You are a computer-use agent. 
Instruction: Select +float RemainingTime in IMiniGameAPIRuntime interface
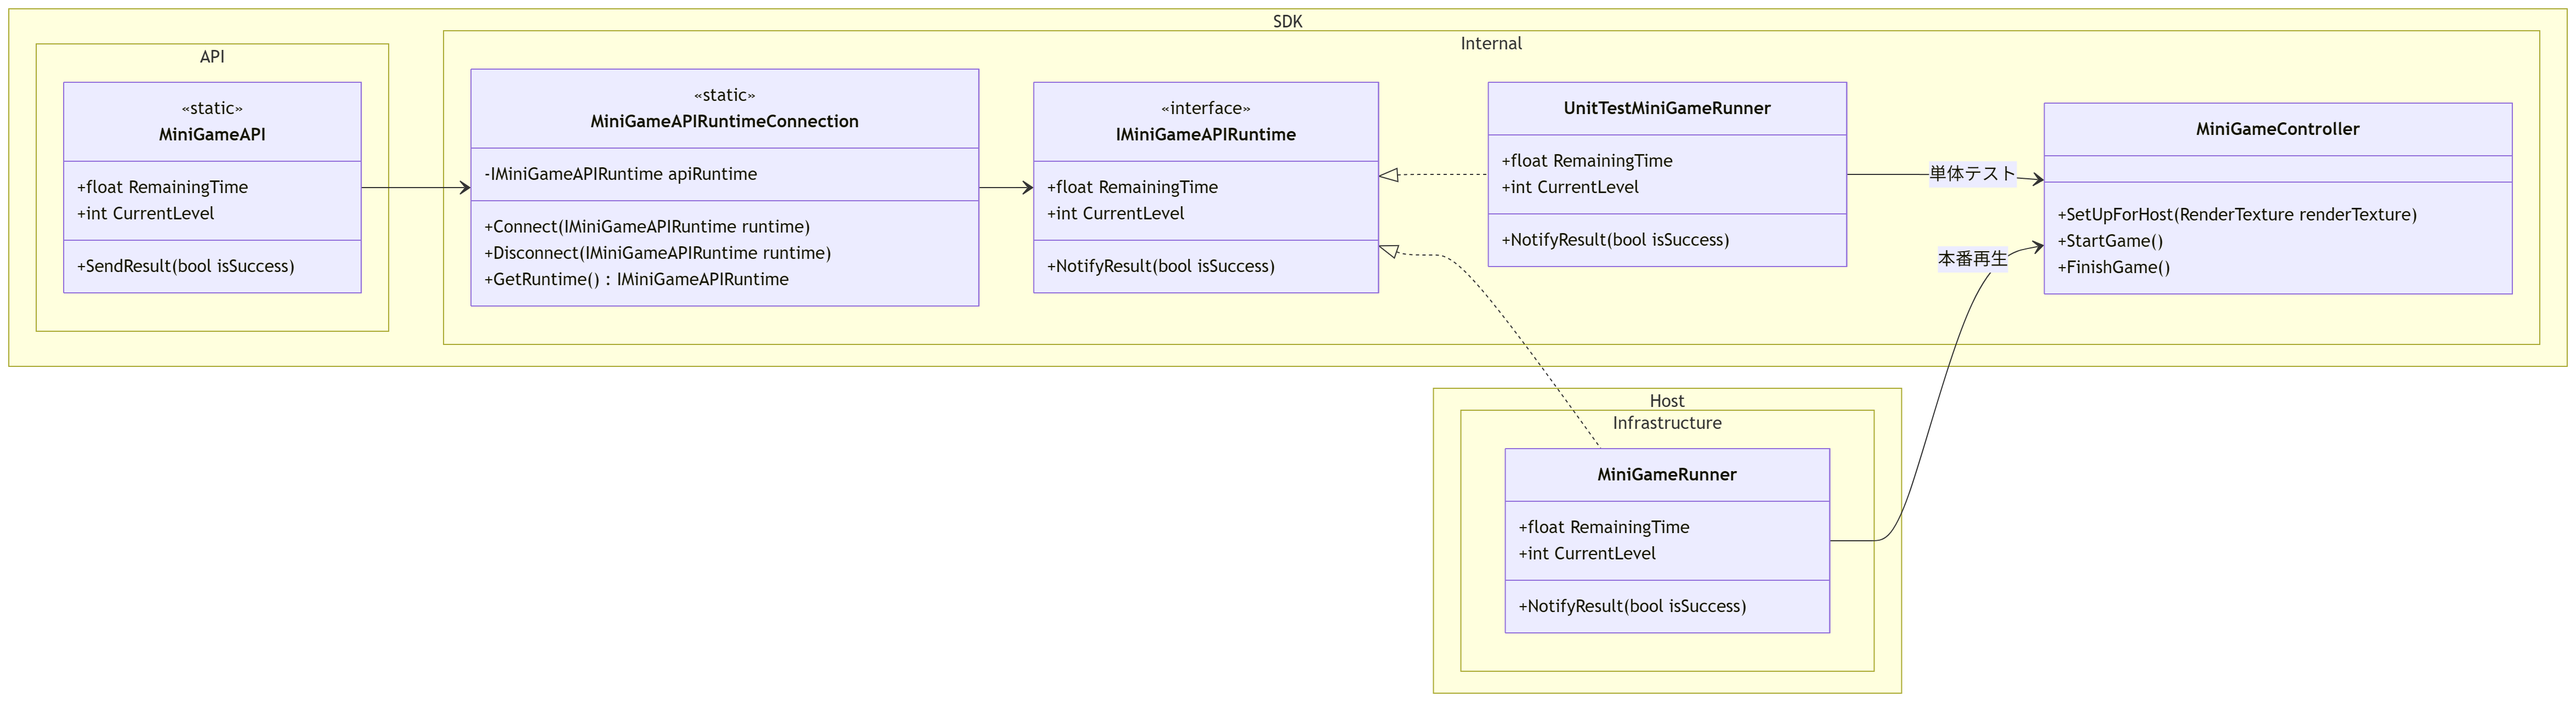point(1132,186)
